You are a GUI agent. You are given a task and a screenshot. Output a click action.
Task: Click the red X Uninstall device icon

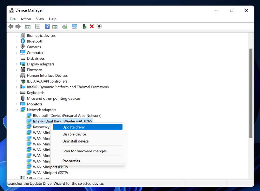coord(92,26)
